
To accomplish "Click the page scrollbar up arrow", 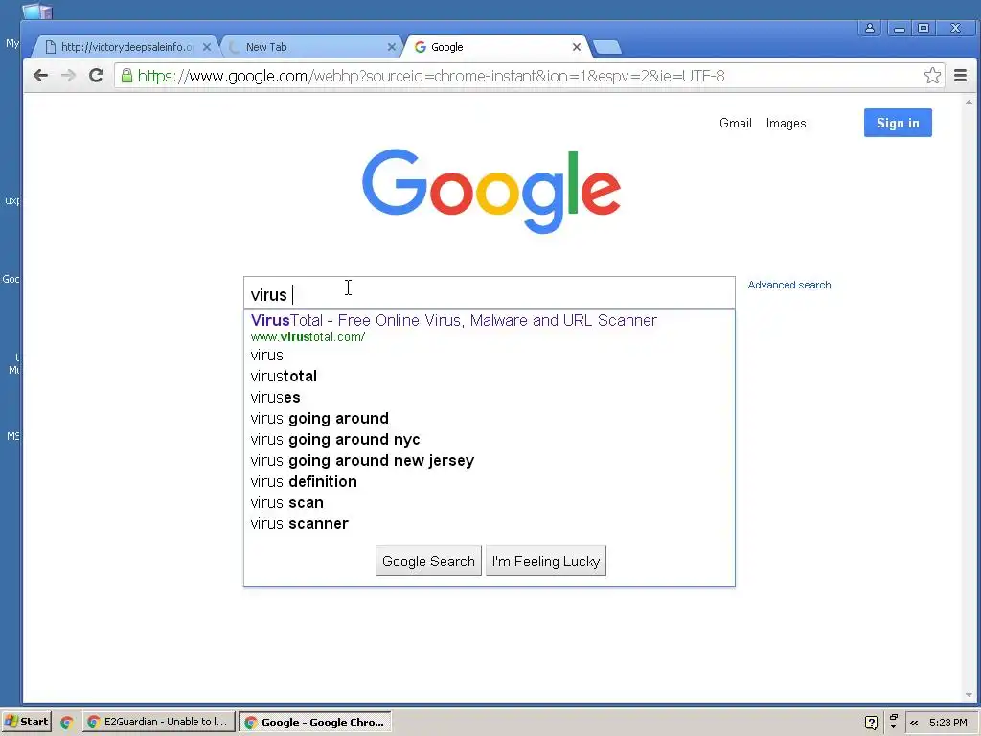I will 970,102.
